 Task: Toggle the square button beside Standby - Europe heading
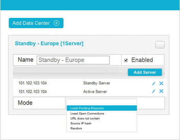pos(160,45)
